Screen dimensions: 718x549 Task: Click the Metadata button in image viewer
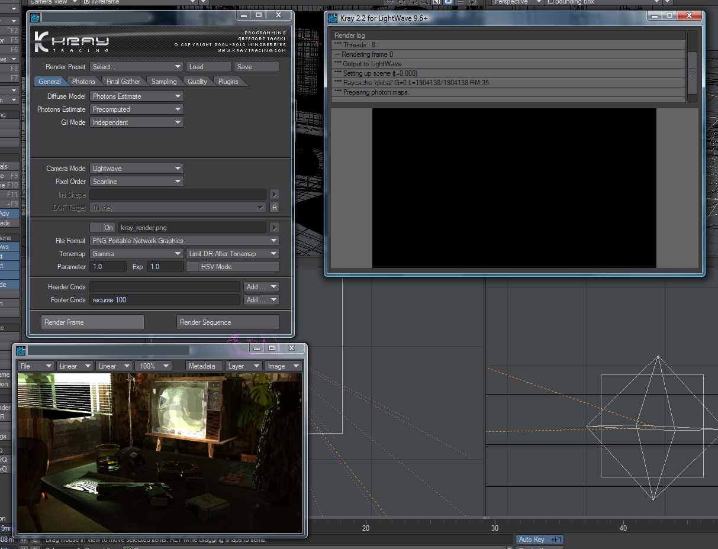point(204,366)
